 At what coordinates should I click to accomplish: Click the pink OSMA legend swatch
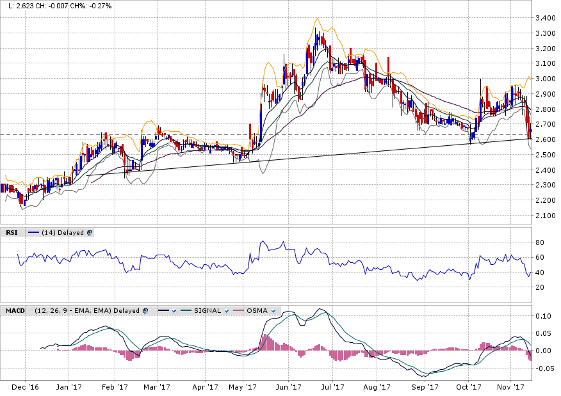[x=240, y=310]
